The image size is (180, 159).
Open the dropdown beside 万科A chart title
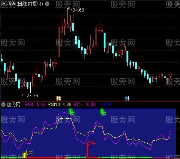(x=47, y=4)
